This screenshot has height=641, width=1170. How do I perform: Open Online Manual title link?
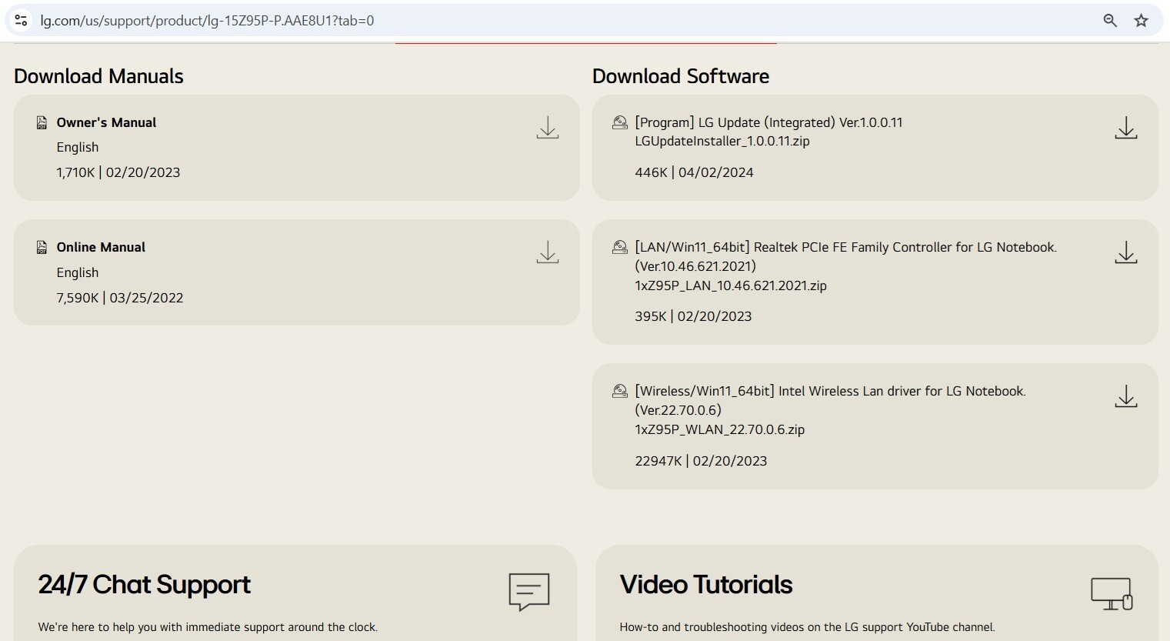(101, 247)
